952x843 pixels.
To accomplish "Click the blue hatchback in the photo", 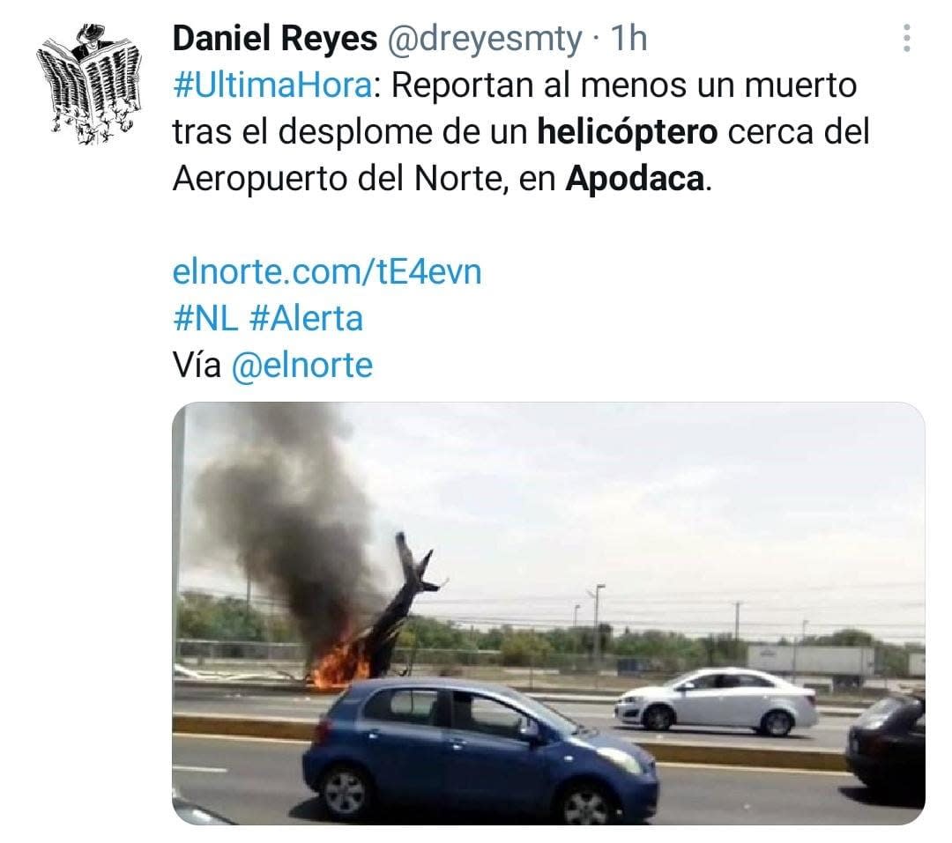I will pyautogui.click(x=480, y=751).
